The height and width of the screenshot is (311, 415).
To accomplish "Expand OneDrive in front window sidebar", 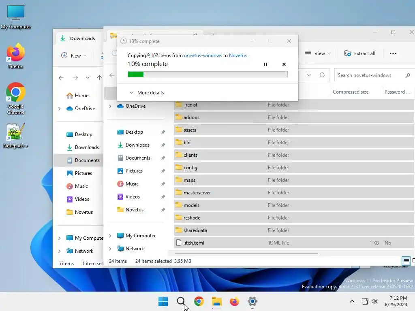I will [x=110, y=106].
